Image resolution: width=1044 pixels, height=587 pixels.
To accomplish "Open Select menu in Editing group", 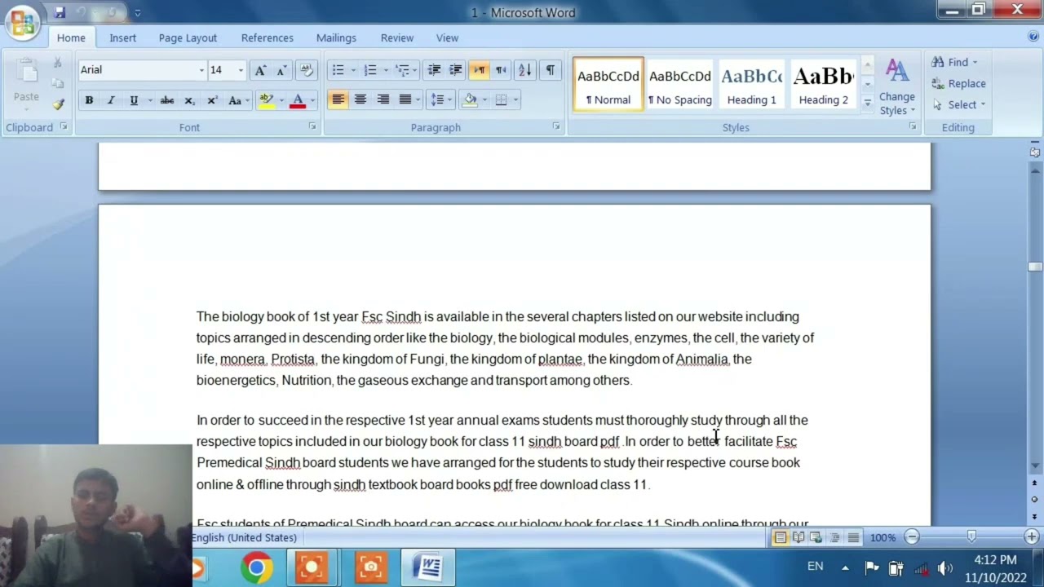I will (x=960, y=104).
